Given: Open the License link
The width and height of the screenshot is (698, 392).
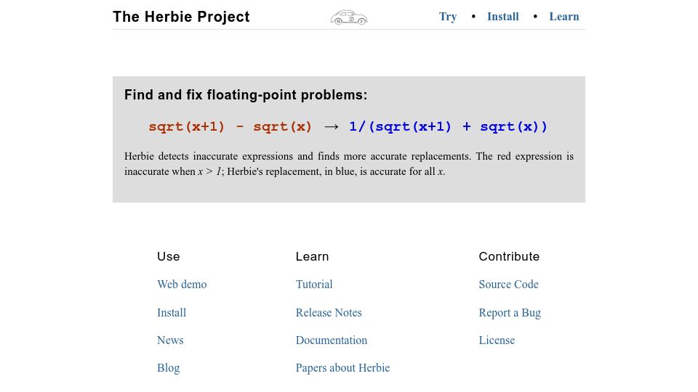Looking at the screenshot, I should [497, 340].
